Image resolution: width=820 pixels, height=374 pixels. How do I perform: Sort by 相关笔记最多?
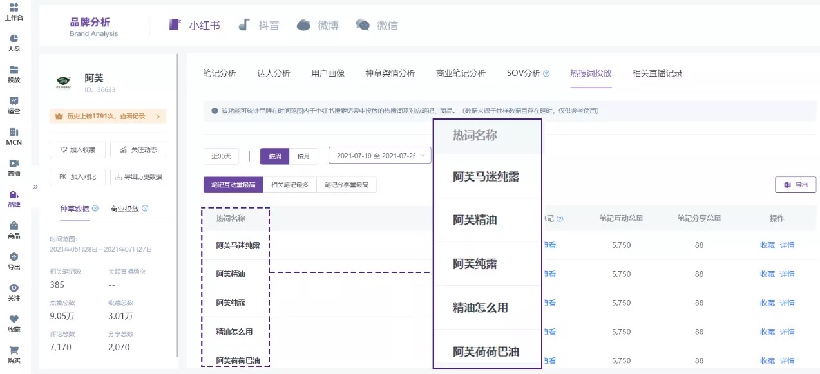290,185
